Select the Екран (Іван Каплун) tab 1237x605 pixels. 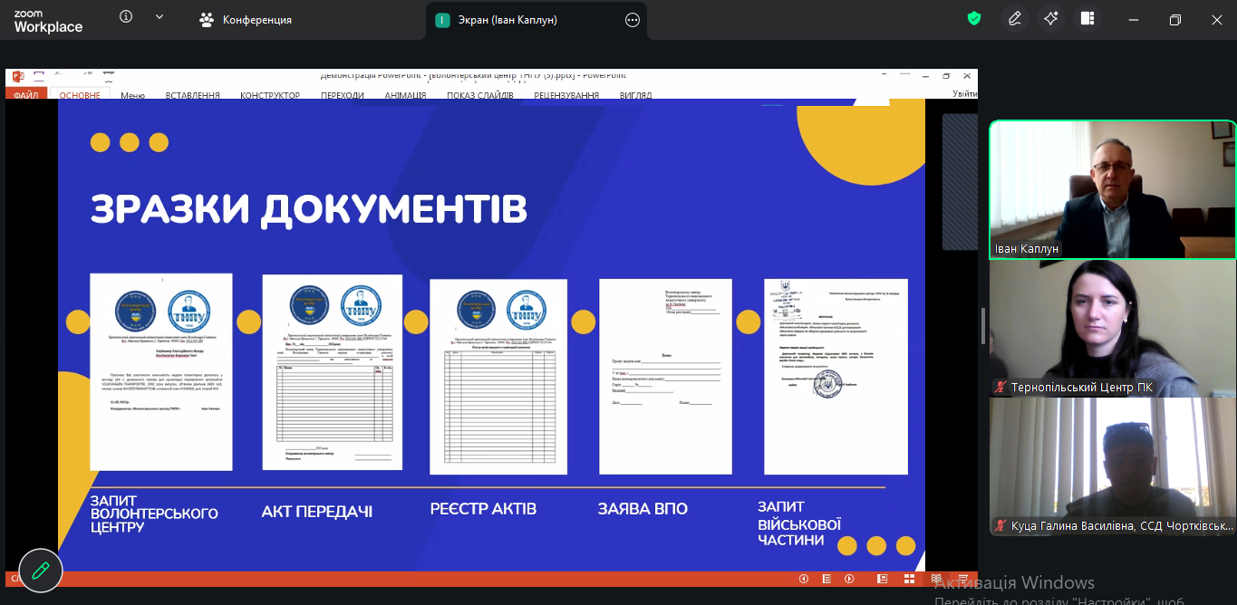point(507,20)
